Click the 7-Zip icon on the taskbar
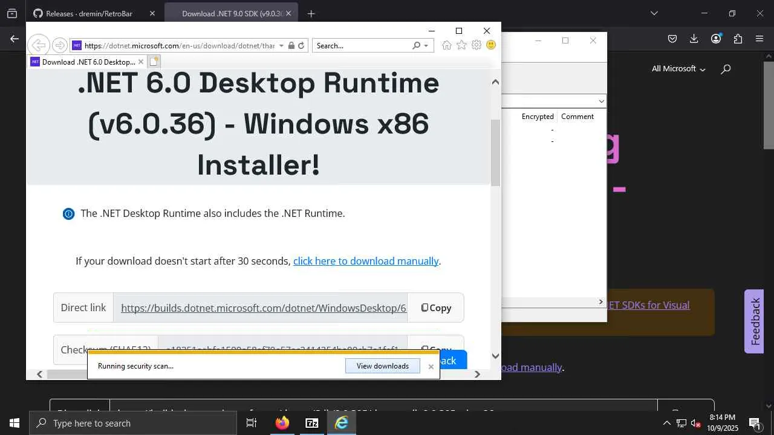Image resolution: width=774 pixels, height=435 pixels. click(x=311, y=423)
